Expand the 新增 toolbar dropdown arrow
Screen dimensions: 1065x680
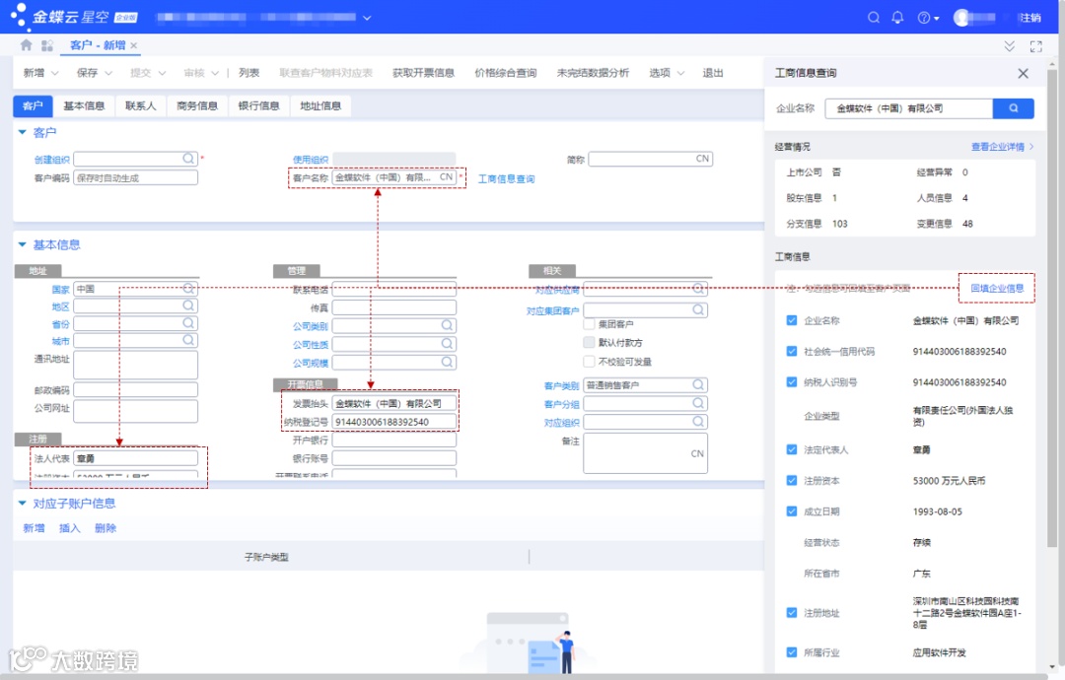[x=55, y=73]
